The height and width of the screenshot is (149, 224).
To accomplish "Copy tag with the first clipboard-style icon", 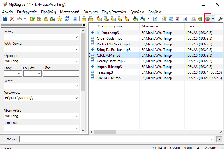I will click(x=84, y=19).
